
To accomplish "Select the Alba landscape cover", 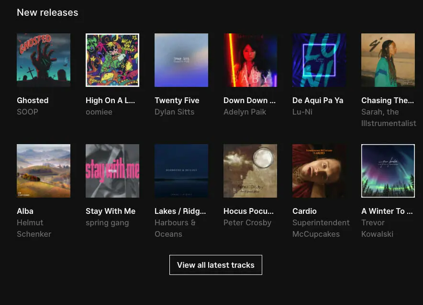I will [44, 171].
